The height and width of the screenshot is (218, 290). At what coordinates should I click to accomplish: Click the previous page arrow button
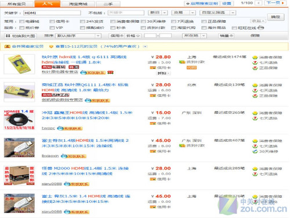coord(259,3)
